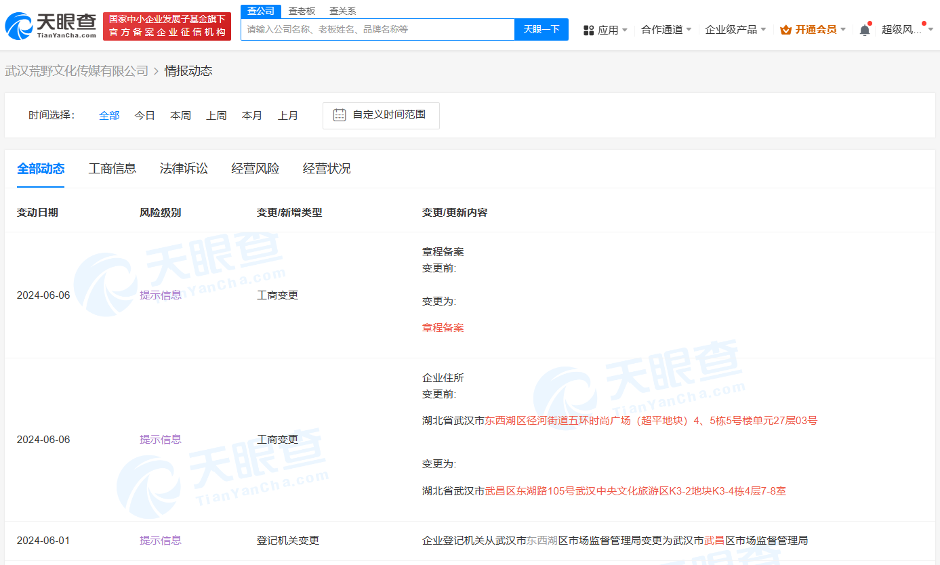Click the 变动日期 column header
This screenshot has height=565, width=940.
coord(37,213)
